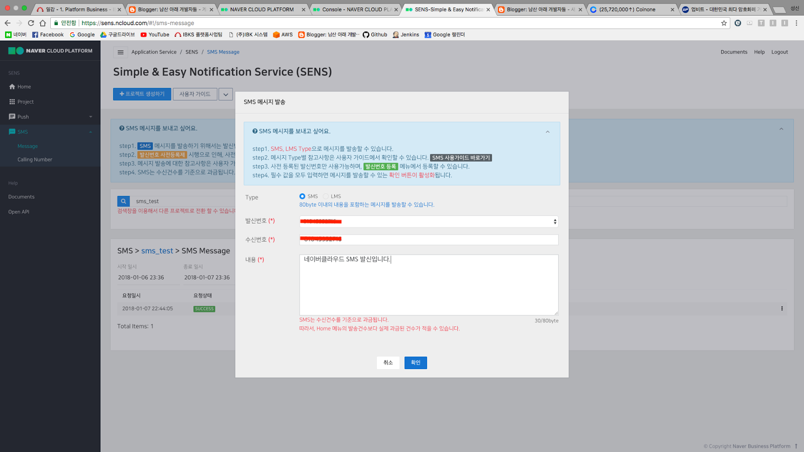Open the 구글드라이브 bookmark

[118, 35]
